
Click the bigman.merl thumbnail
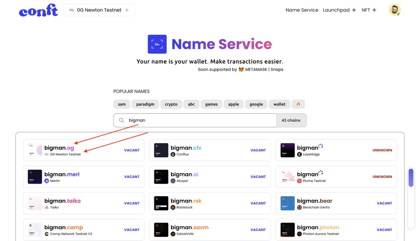click(x=35, y=177)
